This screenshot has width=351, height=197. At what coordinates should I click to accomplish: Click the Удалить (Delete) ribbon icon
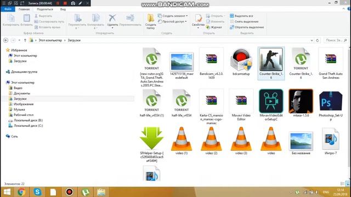112,18
